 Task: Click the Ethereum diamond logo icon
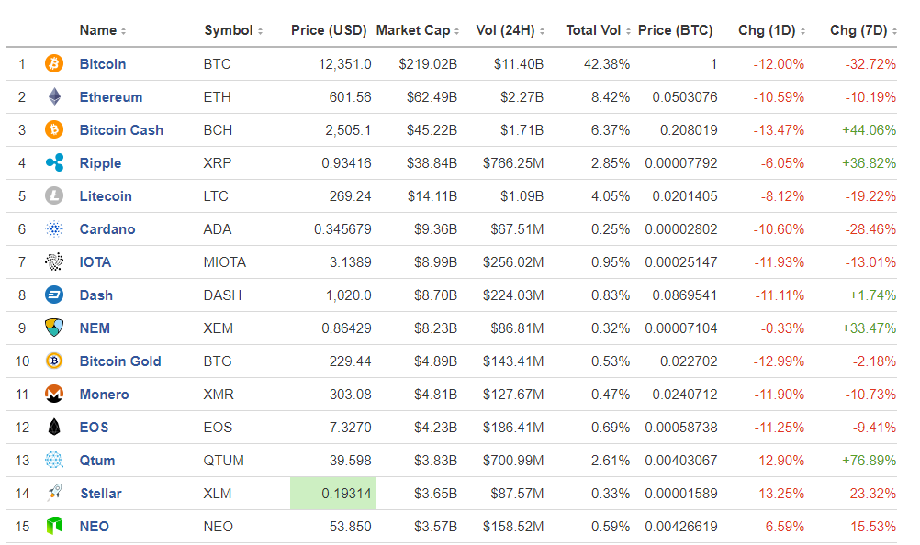pyautogui.click(x=54, y=96)
